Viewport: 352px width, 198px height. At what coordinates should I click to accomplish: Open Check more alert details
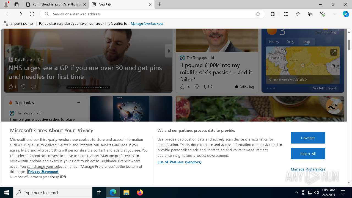(x=288, y=79)
